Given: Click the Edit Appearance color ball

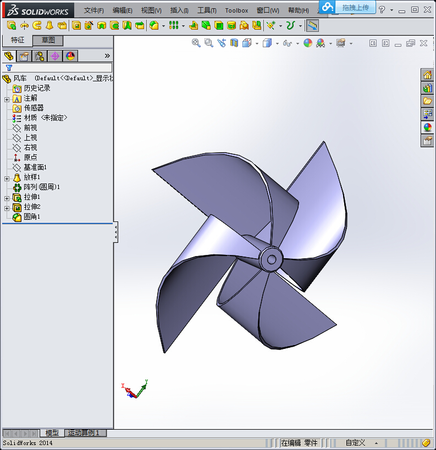Looking at the screenshot, I should pyautogui.click(x=307, y=43).
